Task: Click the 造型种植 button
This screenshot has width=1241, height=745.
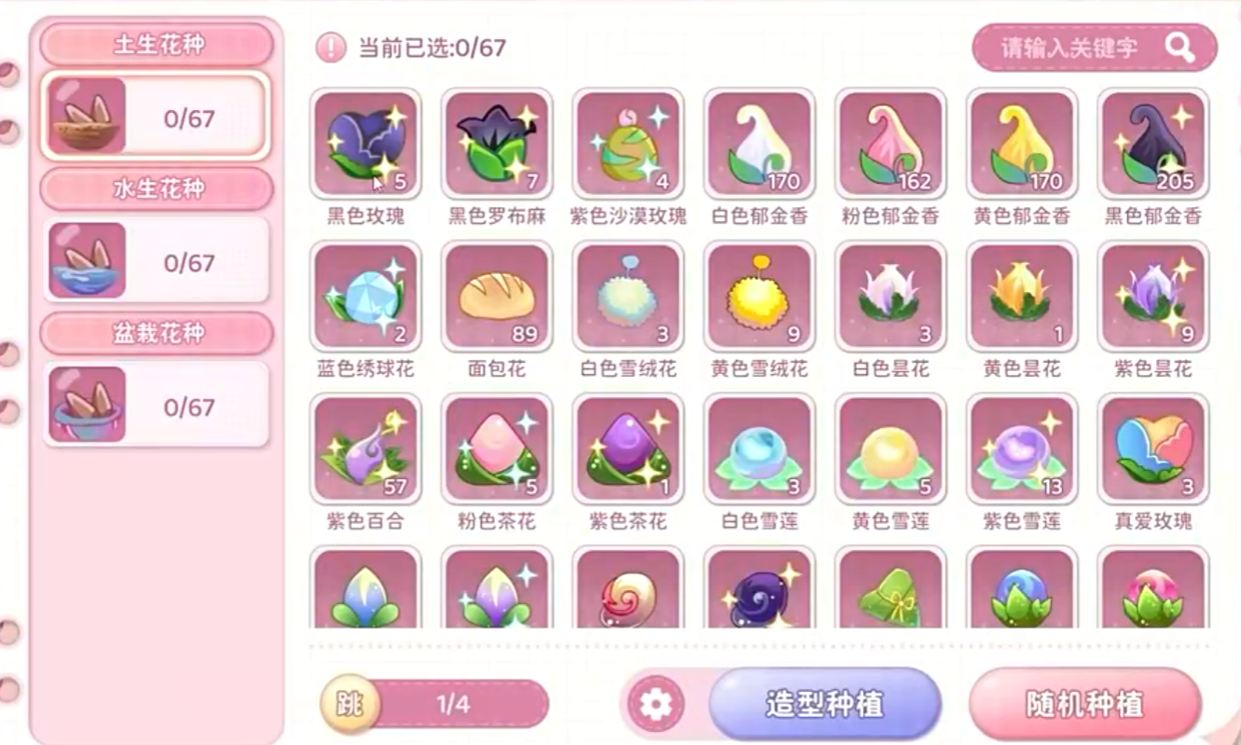Action: click(x=825, y=704)
